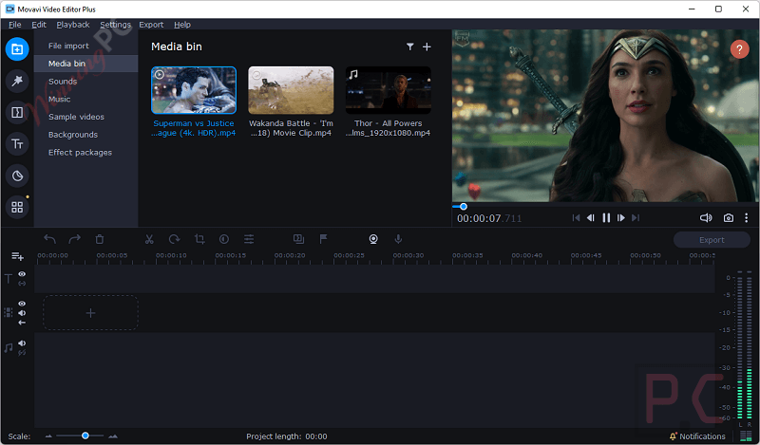Click the plus icon to add media files
This screenshot has height=445, width=760.
427,46
